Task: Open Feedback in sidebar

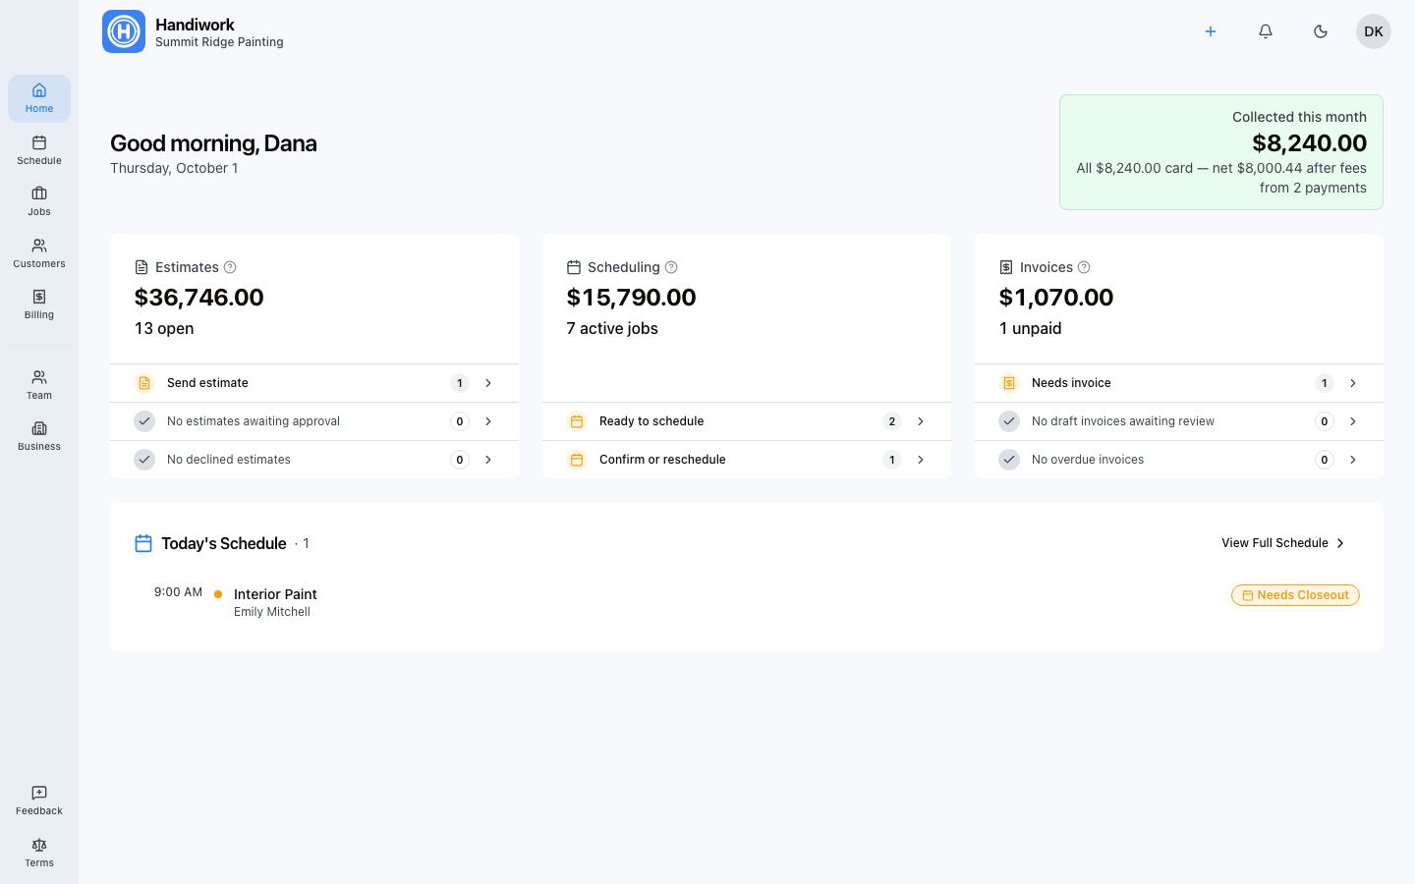Action: [39, 801]
